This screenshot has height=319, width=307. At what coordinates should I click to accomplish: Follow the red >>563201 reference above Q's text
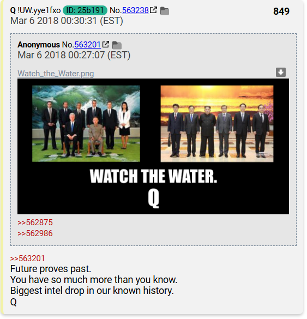[27, 258]
